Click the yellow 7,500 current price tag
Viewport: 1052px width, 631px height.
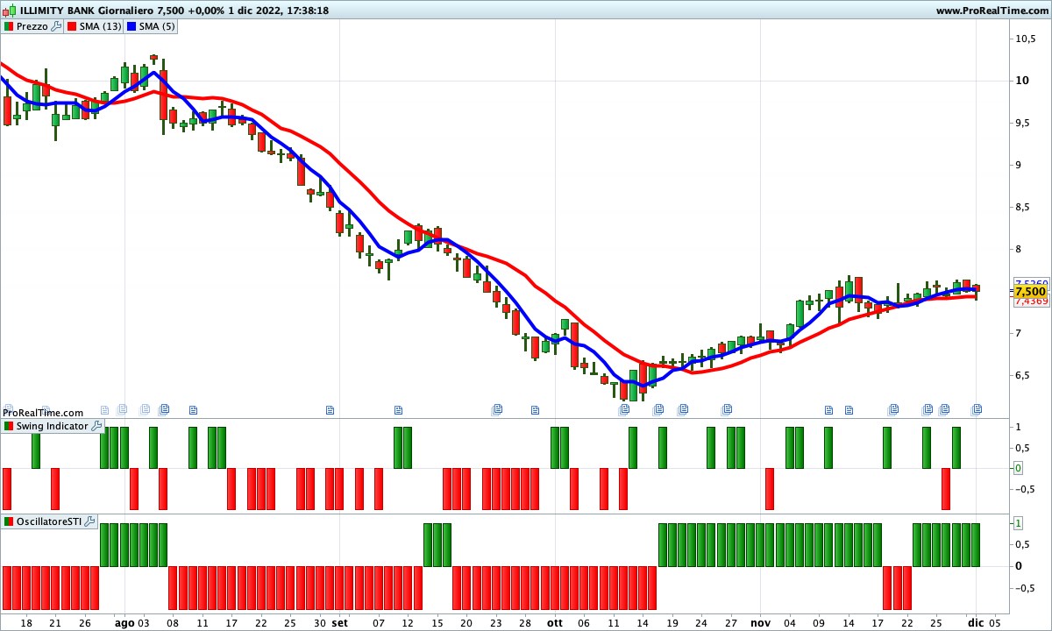pos(1030,291)
